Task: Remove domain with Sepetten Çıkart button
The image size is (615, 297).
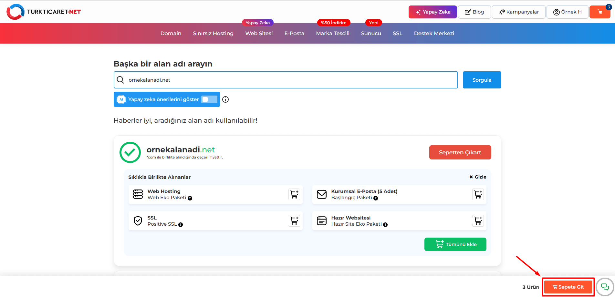Action: (460, 152)
